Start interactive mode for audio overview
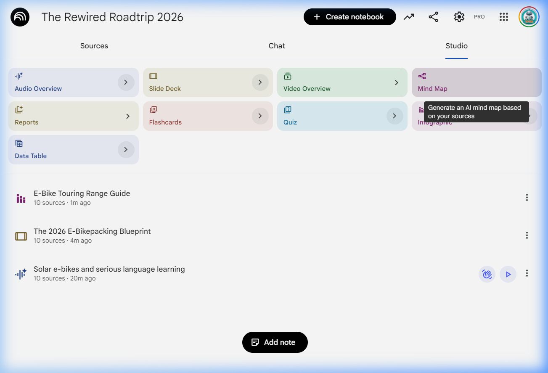Screen dimensions: 548x373 pyautogui.click(x=487, y=274)
